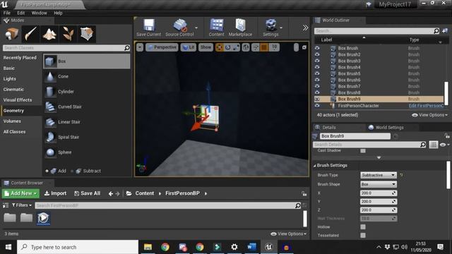Open Unreal Engine on Windows taskbar

268,247
